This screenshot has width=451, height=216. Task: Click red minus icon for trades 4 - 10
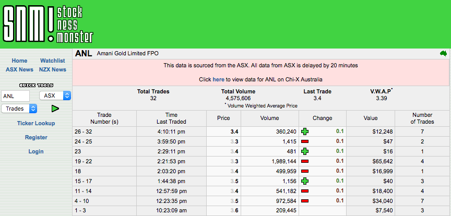pyautogui.click(x=305, y=200)
